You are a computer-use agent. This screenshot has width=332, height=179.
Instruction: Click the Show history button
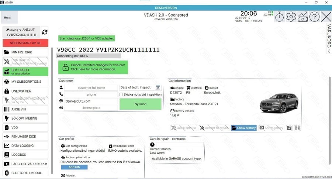pyautogui.click(x=243, y=128)
